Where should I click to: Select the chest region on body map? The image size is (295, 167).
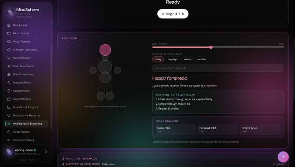coord(105,67)
